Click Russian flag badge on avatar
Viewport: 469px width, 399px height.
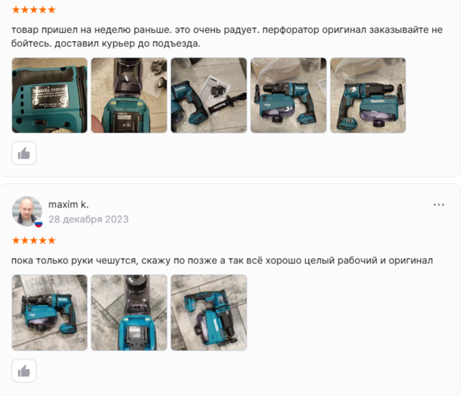coord(39,224)
